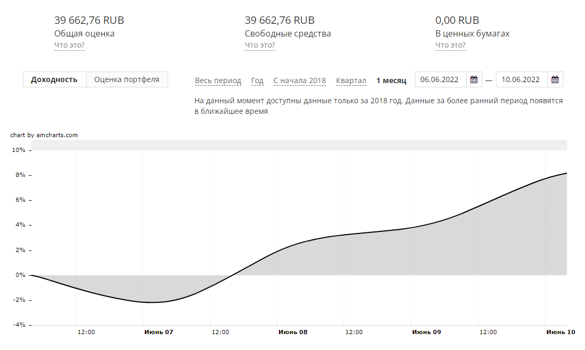585x350 pixels.
Task: Click the Июнь 09 axis date label
Action: pyautogui.click(x=426, y=333)
